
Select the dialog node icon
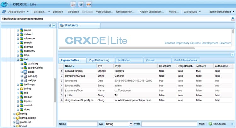25,72
